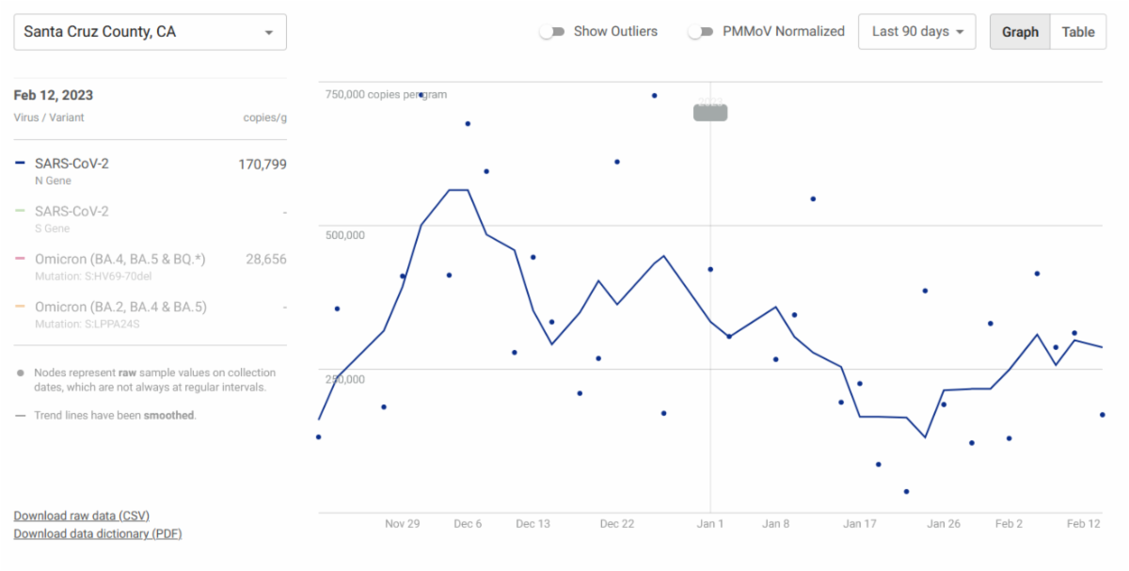
Task: Click the yellow Omicron BA.2 legend marker
Action: (x=21, y=308)
